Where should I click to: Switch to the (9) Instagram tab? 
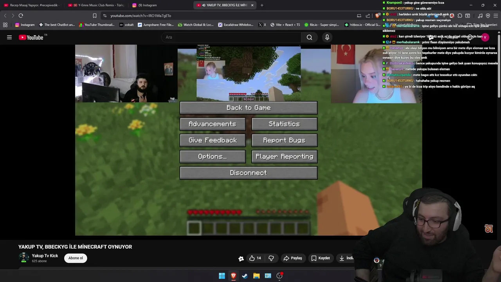160,5
